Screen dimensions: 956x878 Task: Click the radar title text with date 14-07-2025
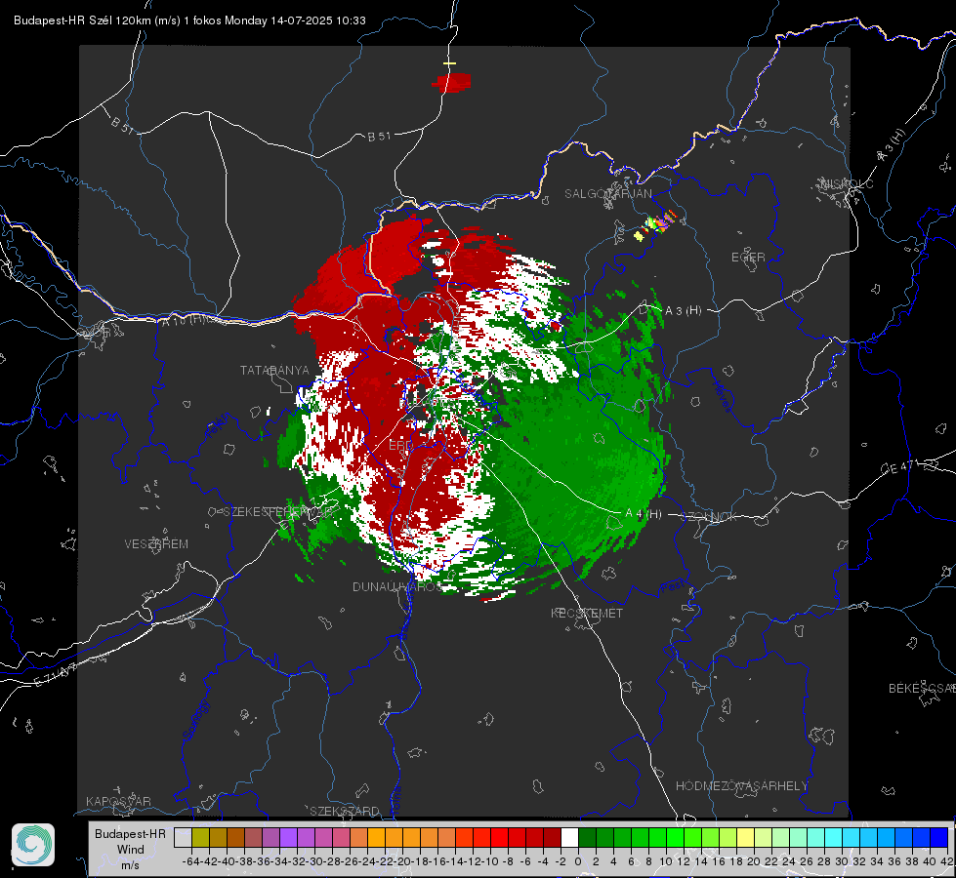pyautogui.click(x=189, y=20)
